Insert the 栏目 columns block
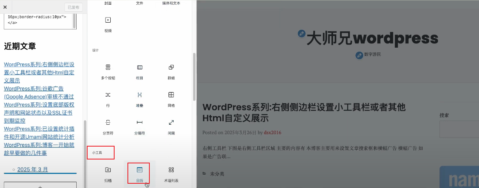This screenshot has width=479, height=188. click(x=140, y=72)
